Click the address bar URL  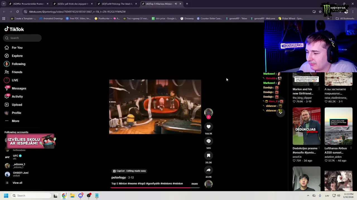pos(77,12)
